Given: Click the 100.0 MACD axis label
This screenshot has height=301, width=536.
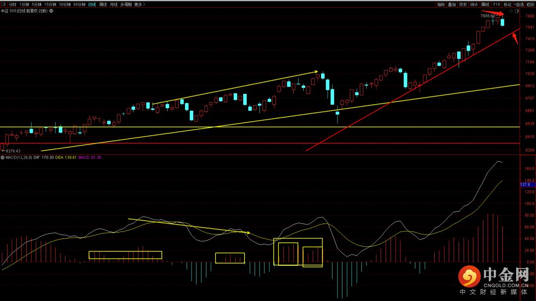Looking at the screenshot, I should click(x=530, y=204).
